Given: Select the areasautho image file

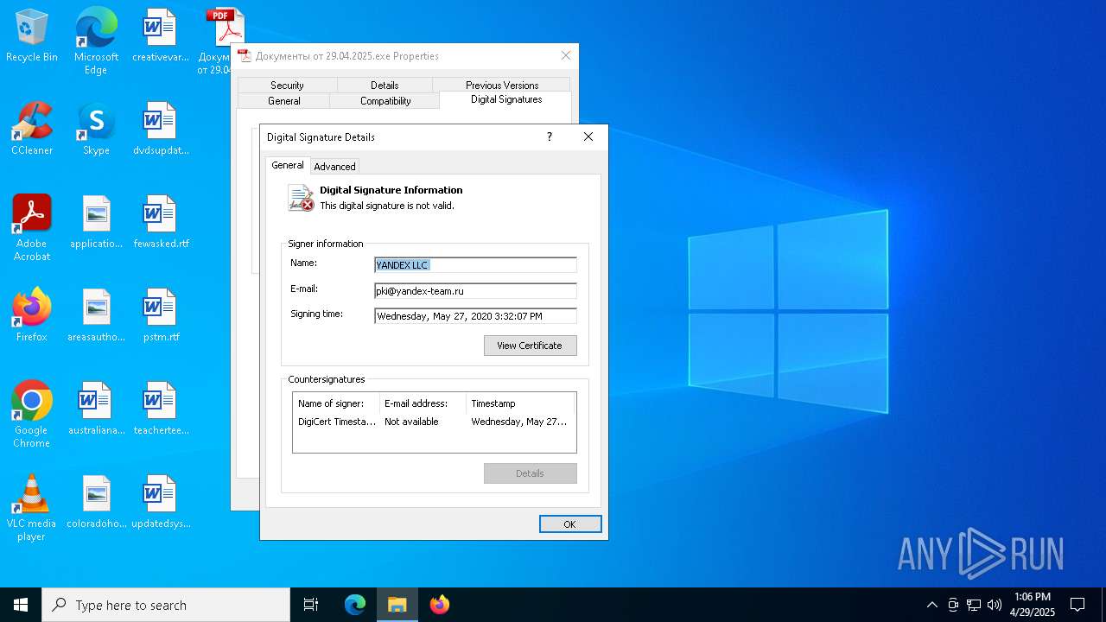Looking at the screenshot, I should pos(96,315).
